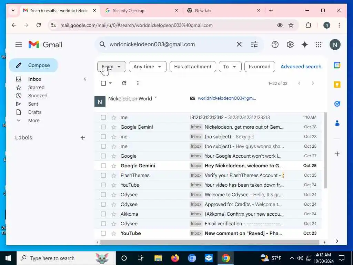353x265 pixels.
Task: Select 'Hey guys wanna sha...' email checkbox
Action: (x=103, y=146)
